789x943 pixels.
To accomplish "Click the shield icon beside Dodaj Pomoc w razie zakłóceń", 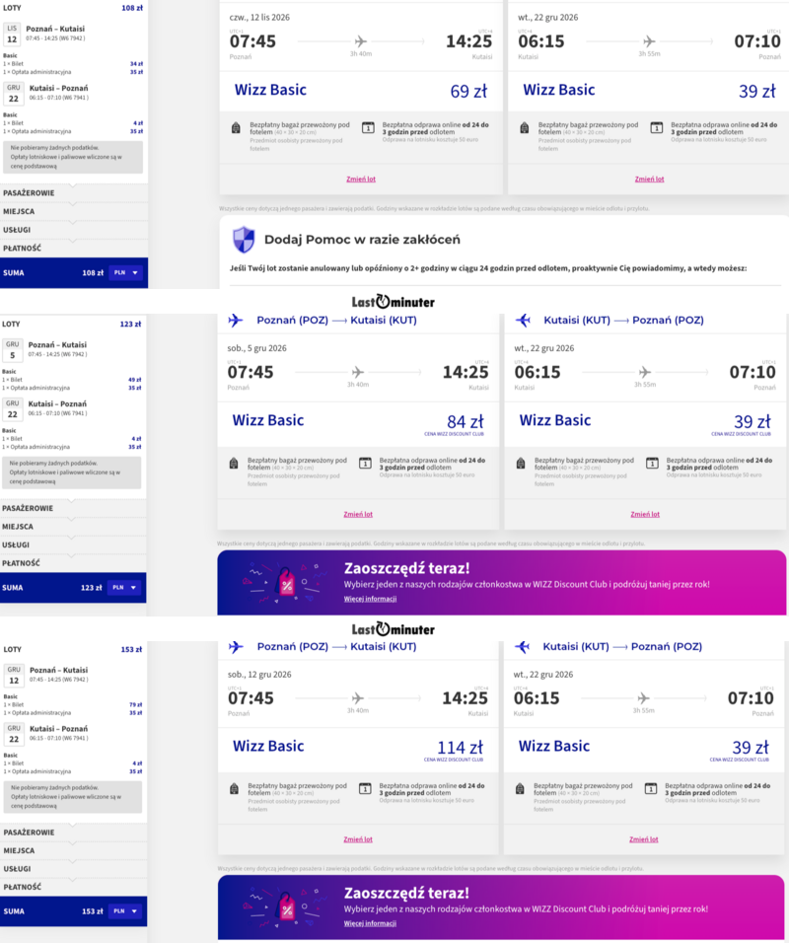I will (x=244, y=240).
